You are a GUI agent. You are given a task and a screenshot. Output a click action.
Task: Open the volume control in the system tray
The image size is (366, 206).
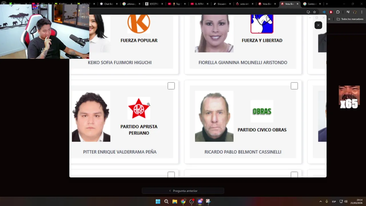pyautogui.click(x=346, y=202)
